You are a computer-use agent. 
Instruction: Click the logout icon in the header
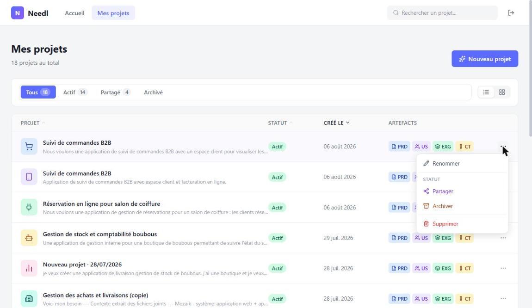coord(511,13)
